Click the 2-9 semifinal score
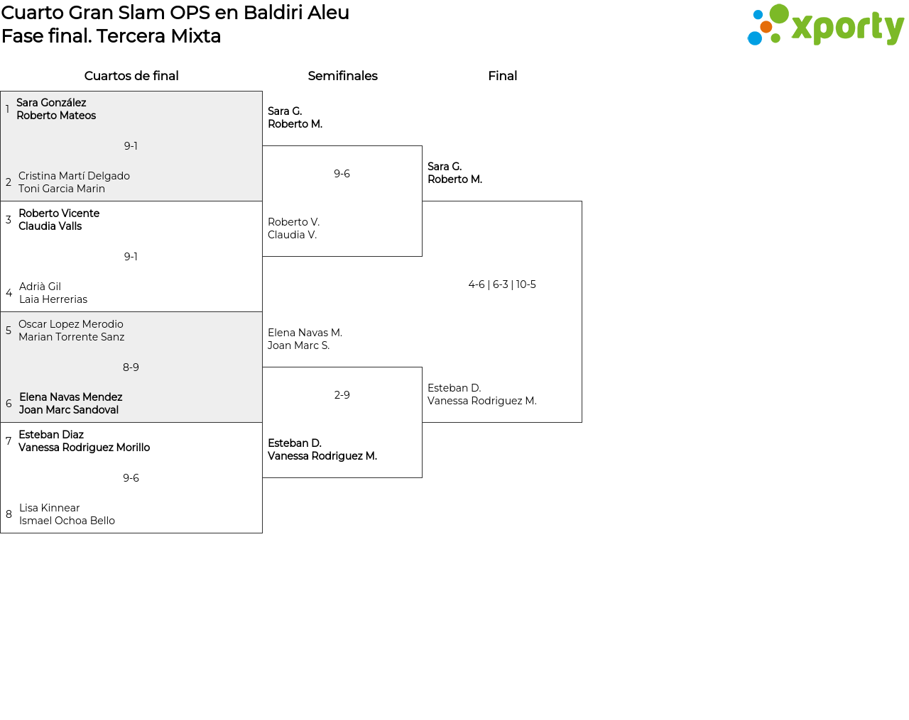This screenshot has width=909, height=720. click(x=342, y=395)
